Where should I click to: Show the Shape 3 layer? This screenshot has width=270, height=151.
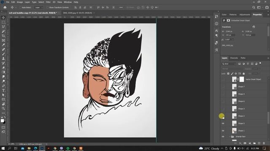tap(223, 109)
